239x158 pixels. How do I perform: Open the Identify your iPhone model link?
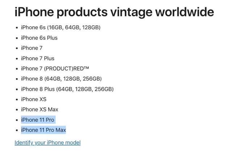[x=47, y=142]
